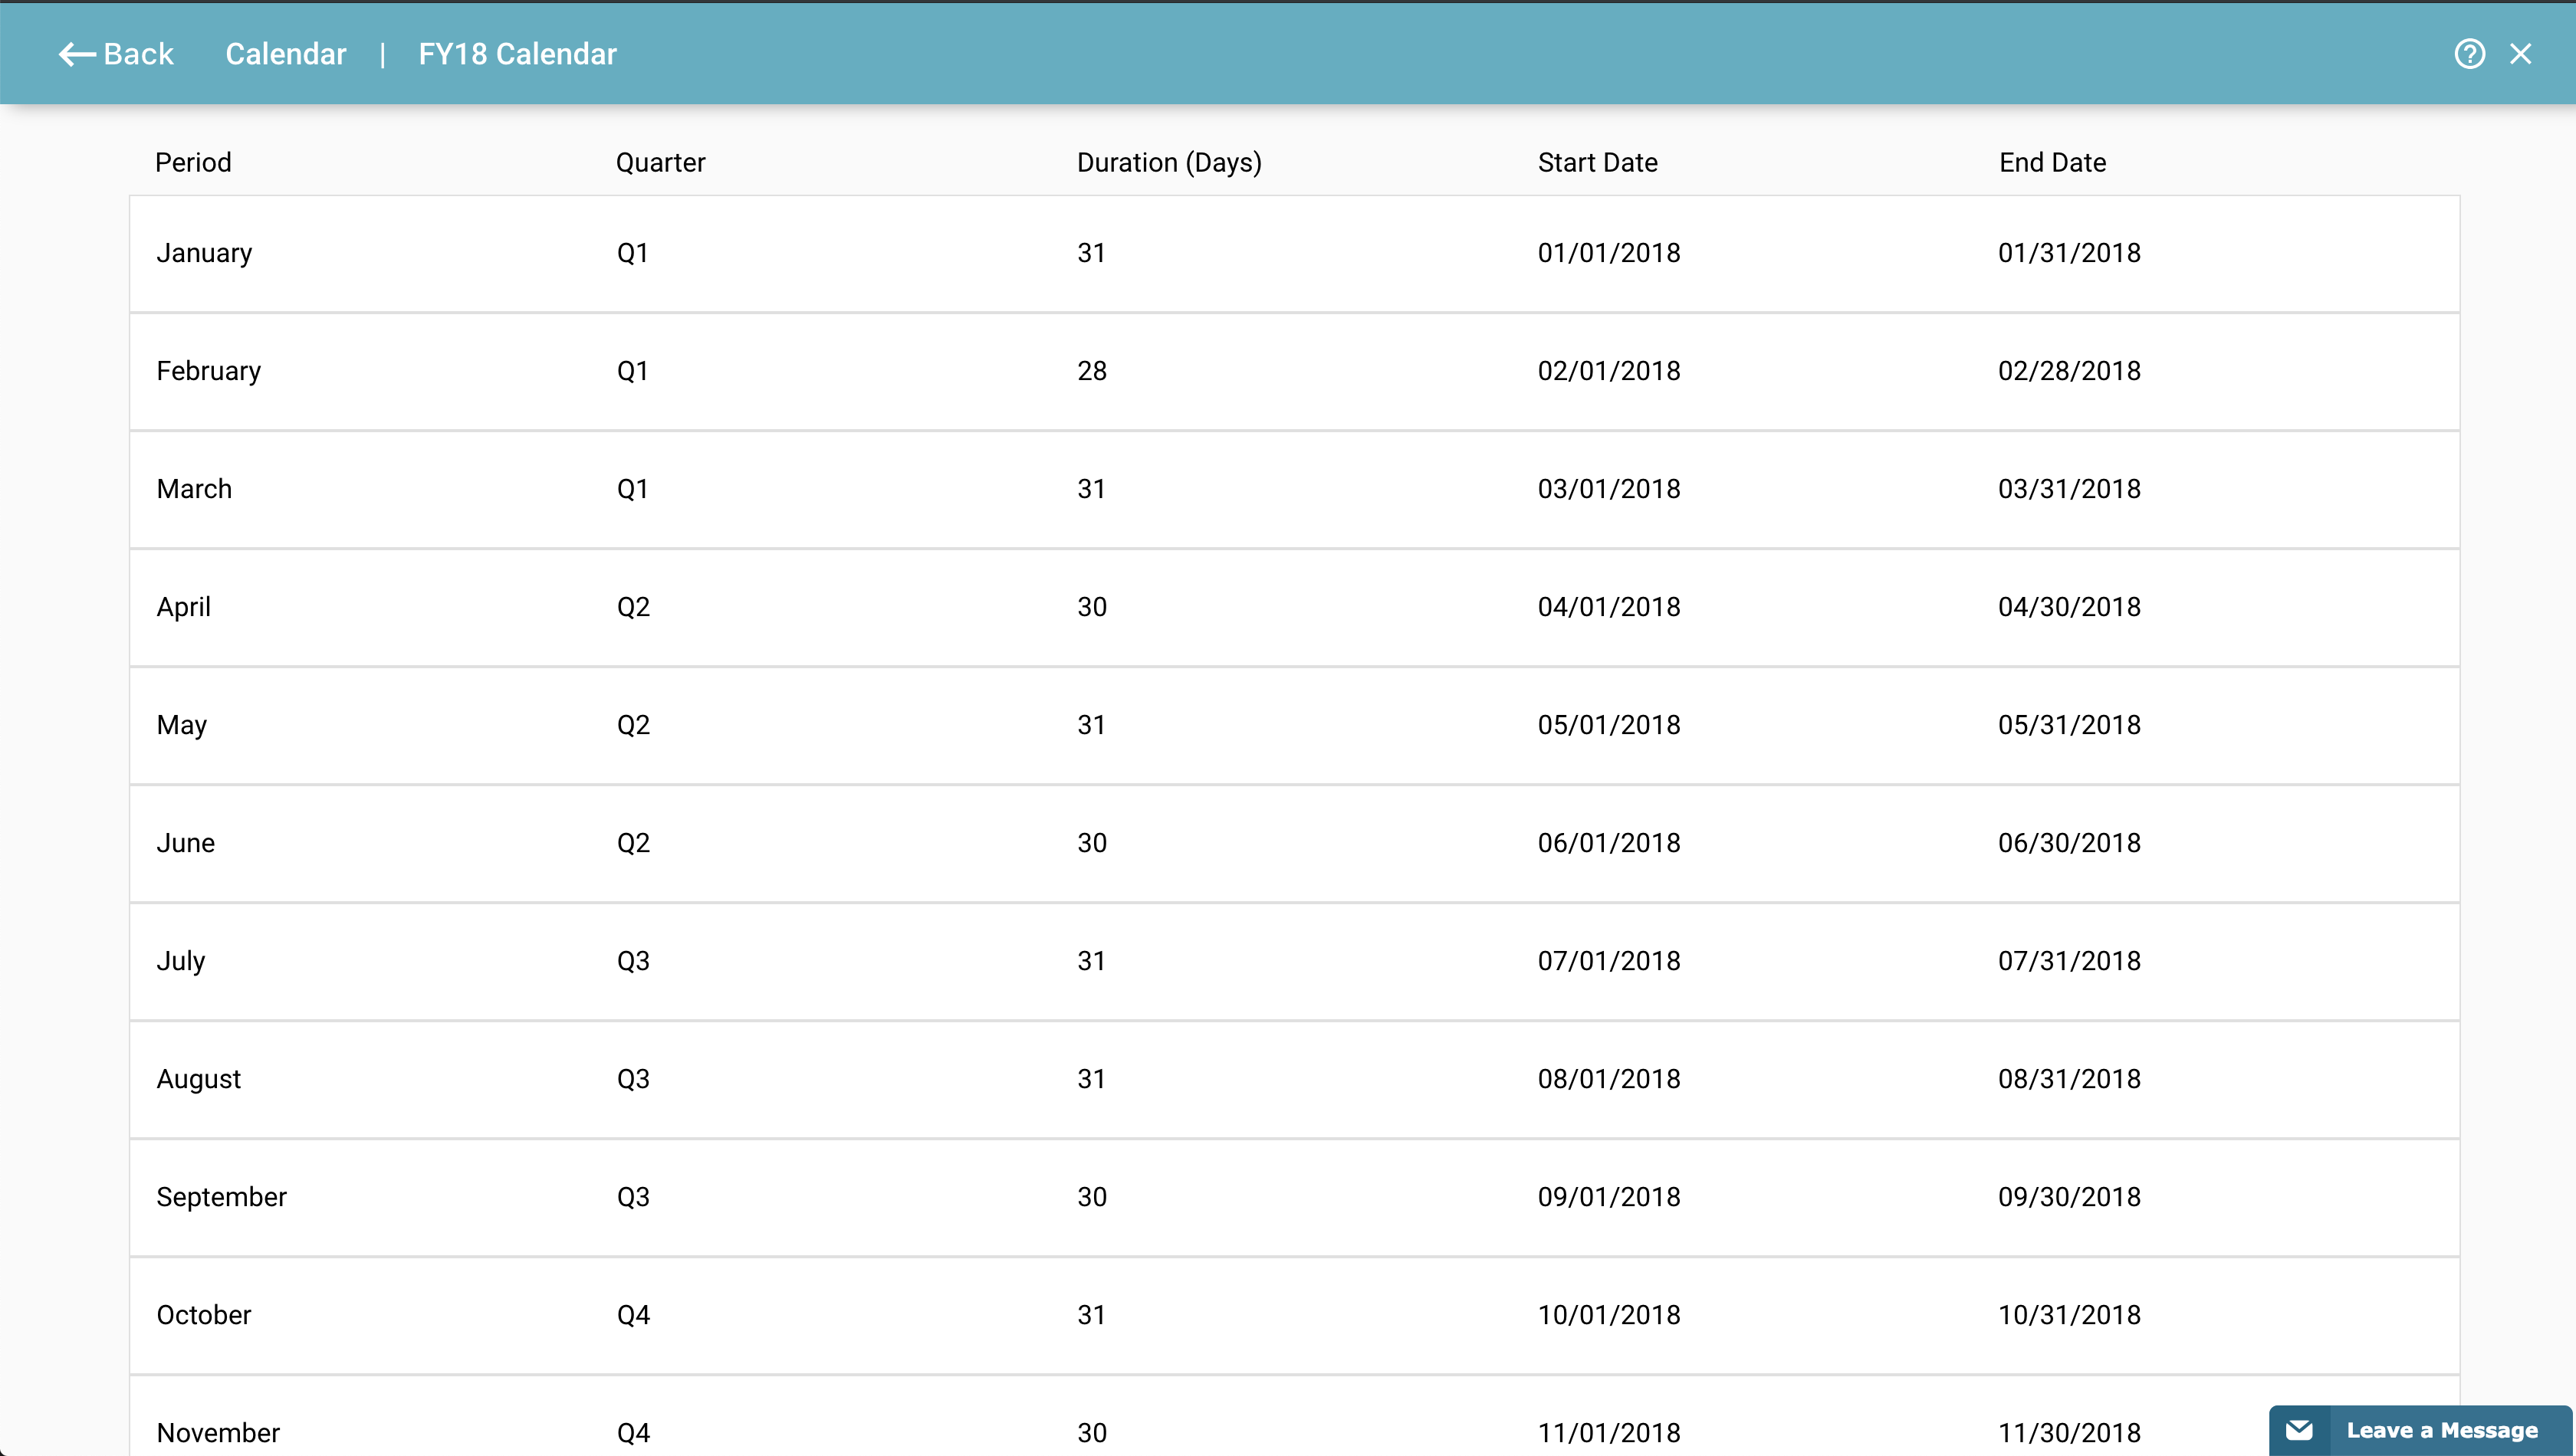Sort by the Start Date column header
The image size is (2576, 1456).
pyautogui.click(x=1598, y=162)
